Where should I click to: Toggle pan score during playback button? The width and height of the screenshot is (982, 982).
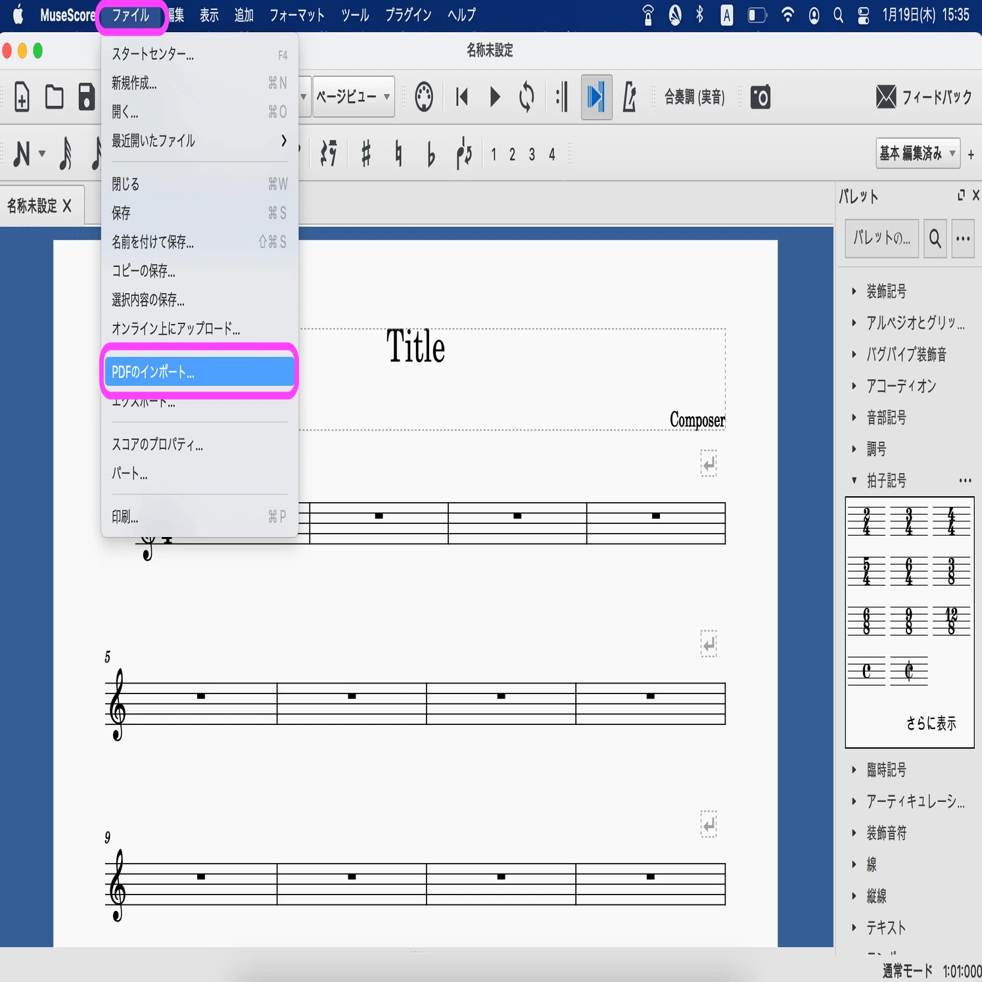pos(596,97)
